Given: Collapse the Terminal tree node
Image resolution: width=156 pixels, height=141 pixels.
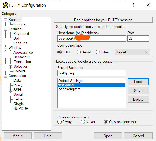Looking at the screenshot, I should pyautogui.click(x=5, y=29).
